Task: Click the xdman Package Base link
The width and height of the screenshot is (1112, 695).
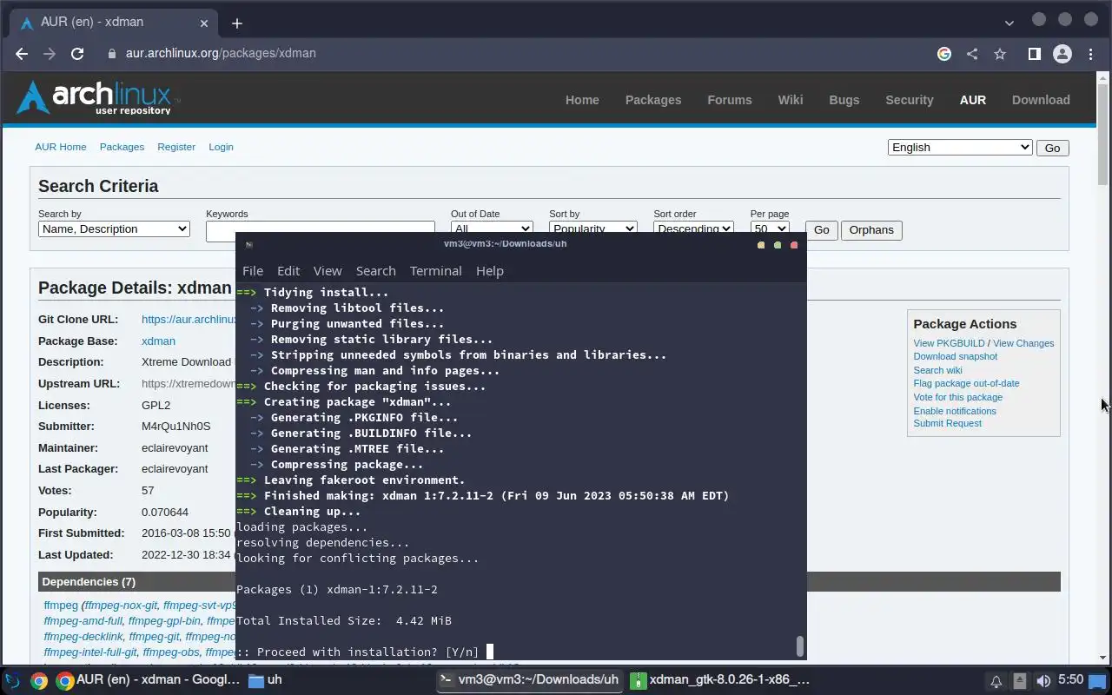Action: click(158, 341)
